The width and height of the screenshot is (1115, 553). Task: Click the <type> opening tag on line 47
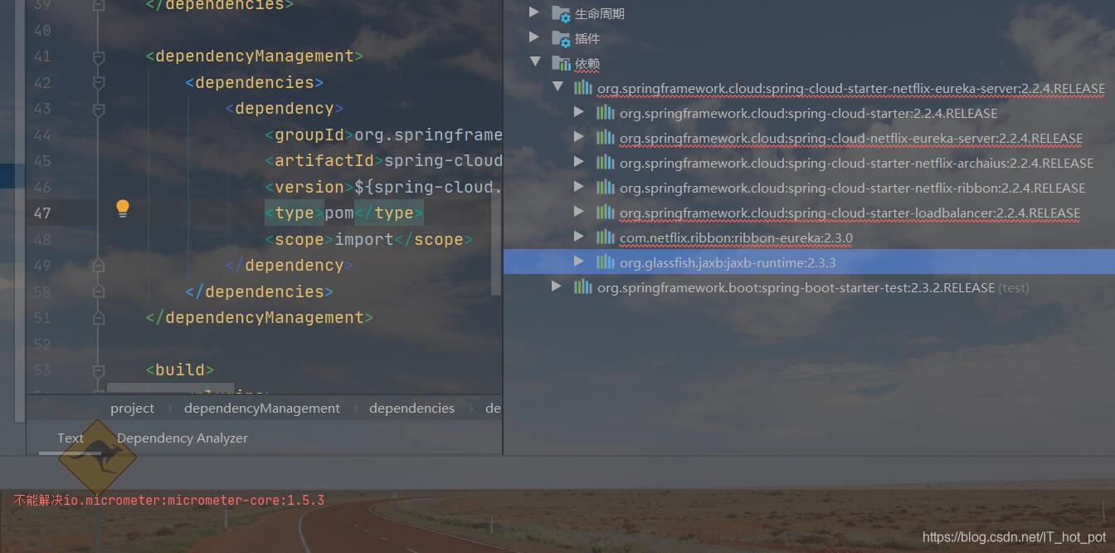point(295,213)
